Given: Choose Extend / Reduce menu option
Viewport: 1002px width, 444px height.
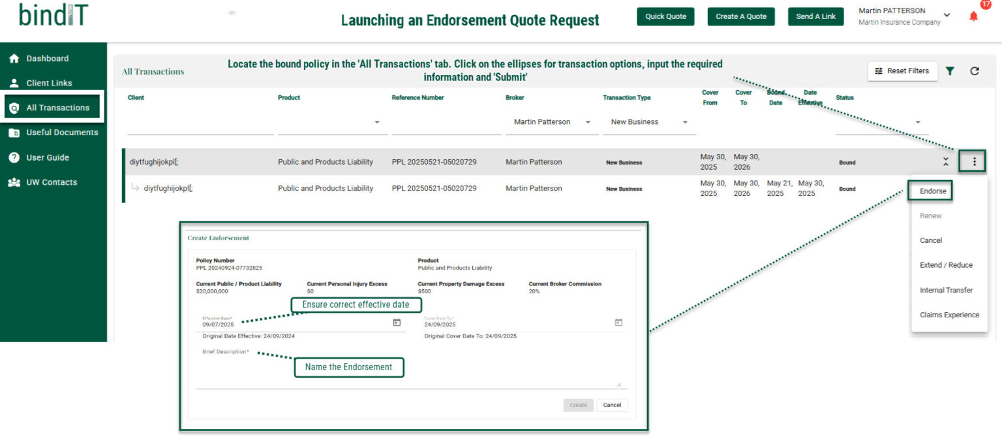Looking at the screenshot, I should point(946,265).
